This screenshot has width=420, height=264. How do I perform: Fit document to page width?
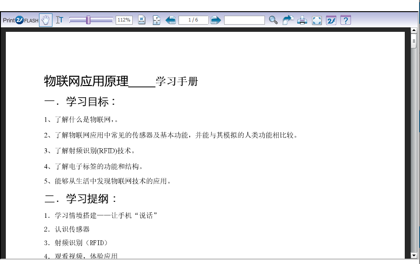[x=142, y=20]
